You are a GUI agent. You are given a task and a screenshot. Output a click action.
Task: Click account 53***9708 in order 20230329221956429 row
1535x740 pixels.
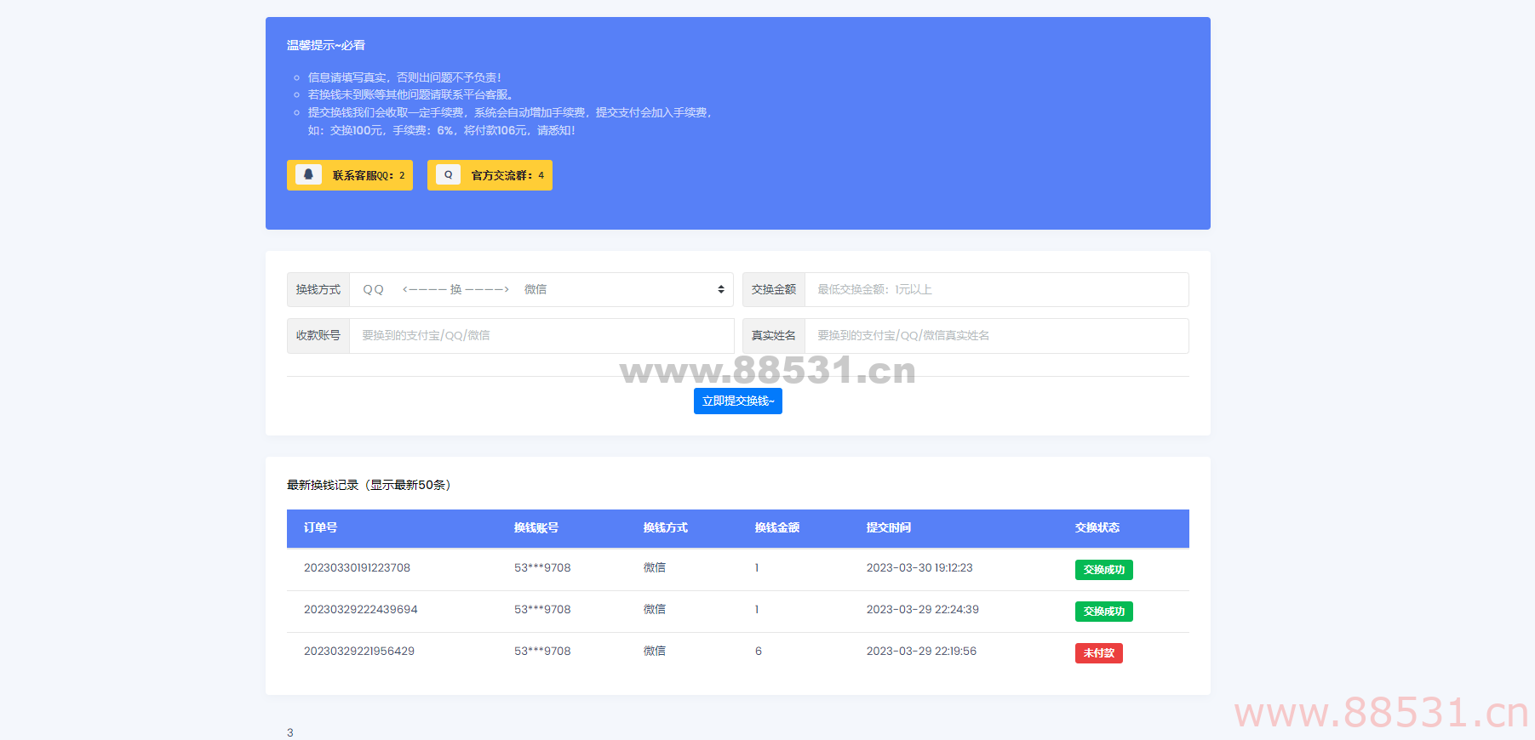pyautogui.click(x=542, y=651)
